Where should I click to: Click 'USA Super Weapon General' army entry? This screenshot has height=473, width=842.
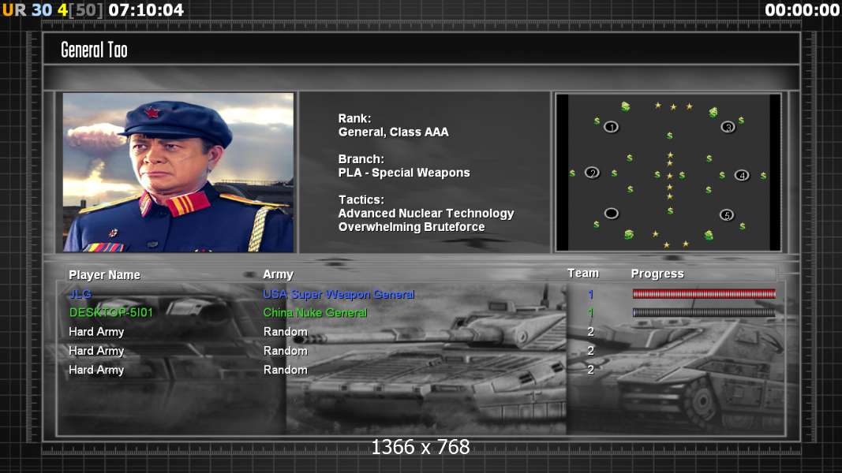click(339, 294)
